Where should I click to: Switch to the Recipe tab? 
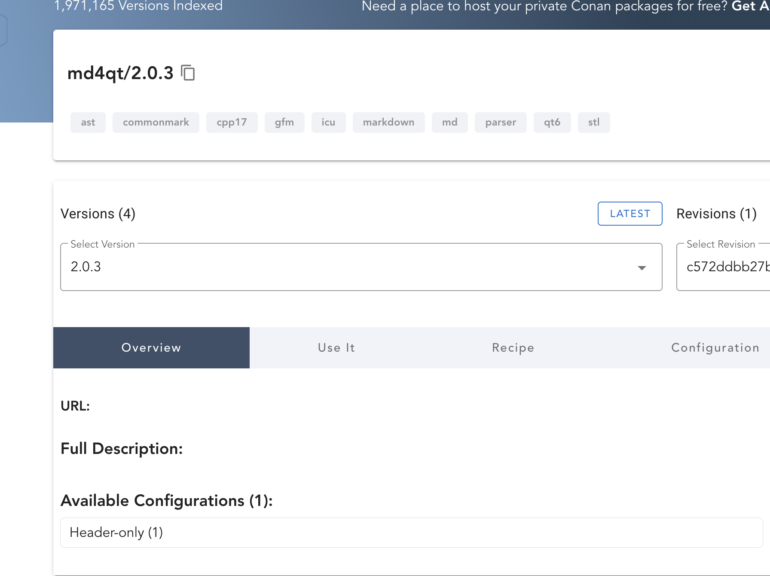pyautogui.click(x=513, y=347)
